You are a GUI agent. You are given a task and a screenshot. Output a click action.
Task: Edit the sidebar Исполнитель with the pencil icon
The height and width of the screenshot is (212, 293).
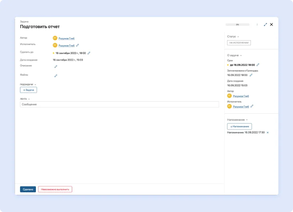[x=252, y=106]
